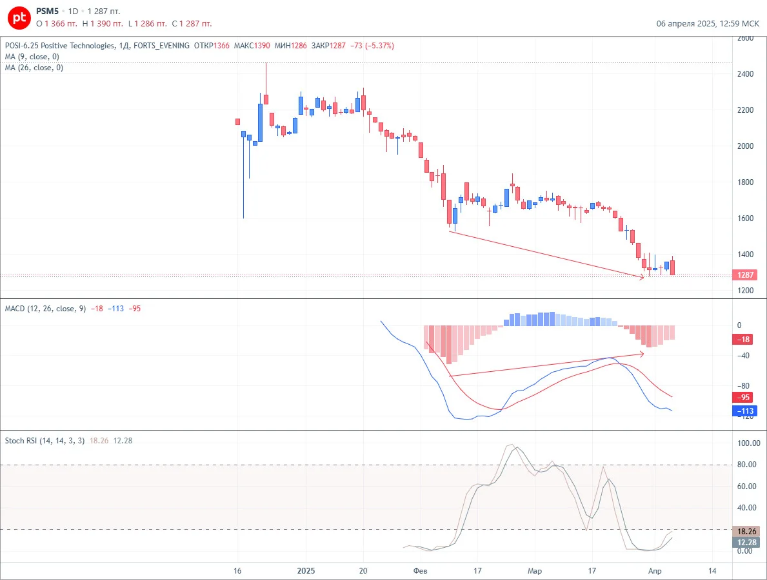Click the 100.00 level on Stoch RSI axis

point(748,443)
